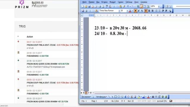Toggle Italic formatting button

coord(139,11)
